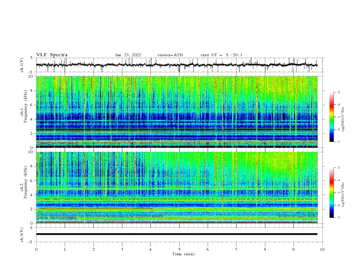Screen dimensions: 363x280
Task: Click time axis tick label "8"
Action: [265, 249]
